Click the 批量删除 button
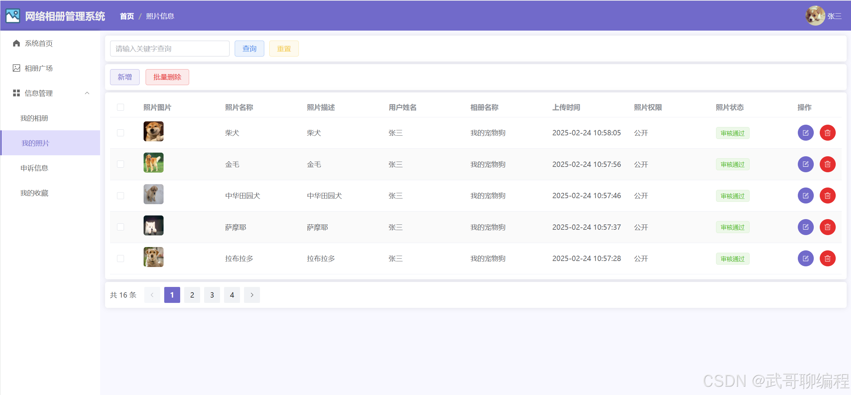 pyautogui.click(x=167, y=77)
